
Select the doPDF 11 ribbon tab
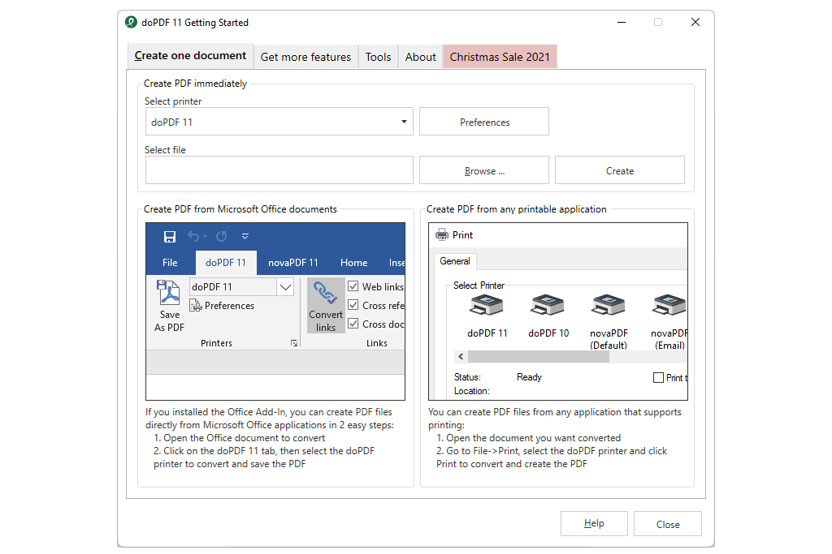coord(226,263)
